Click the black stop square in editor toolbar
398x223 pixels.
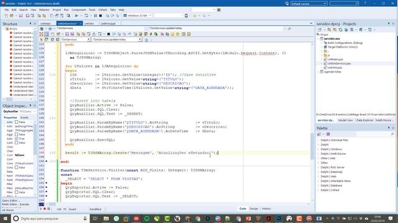coord(108,34)
